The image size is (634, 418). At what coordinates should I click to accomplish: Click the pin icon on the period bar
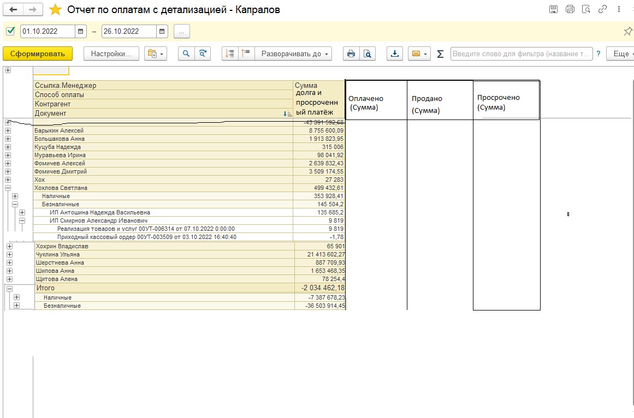(x=627, y=32)
